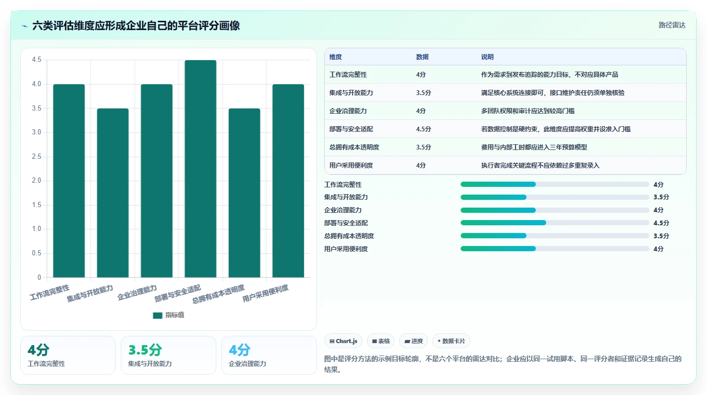
Task: Click the 4.5分 label after progress bar
Action: [x=661, y=223]
